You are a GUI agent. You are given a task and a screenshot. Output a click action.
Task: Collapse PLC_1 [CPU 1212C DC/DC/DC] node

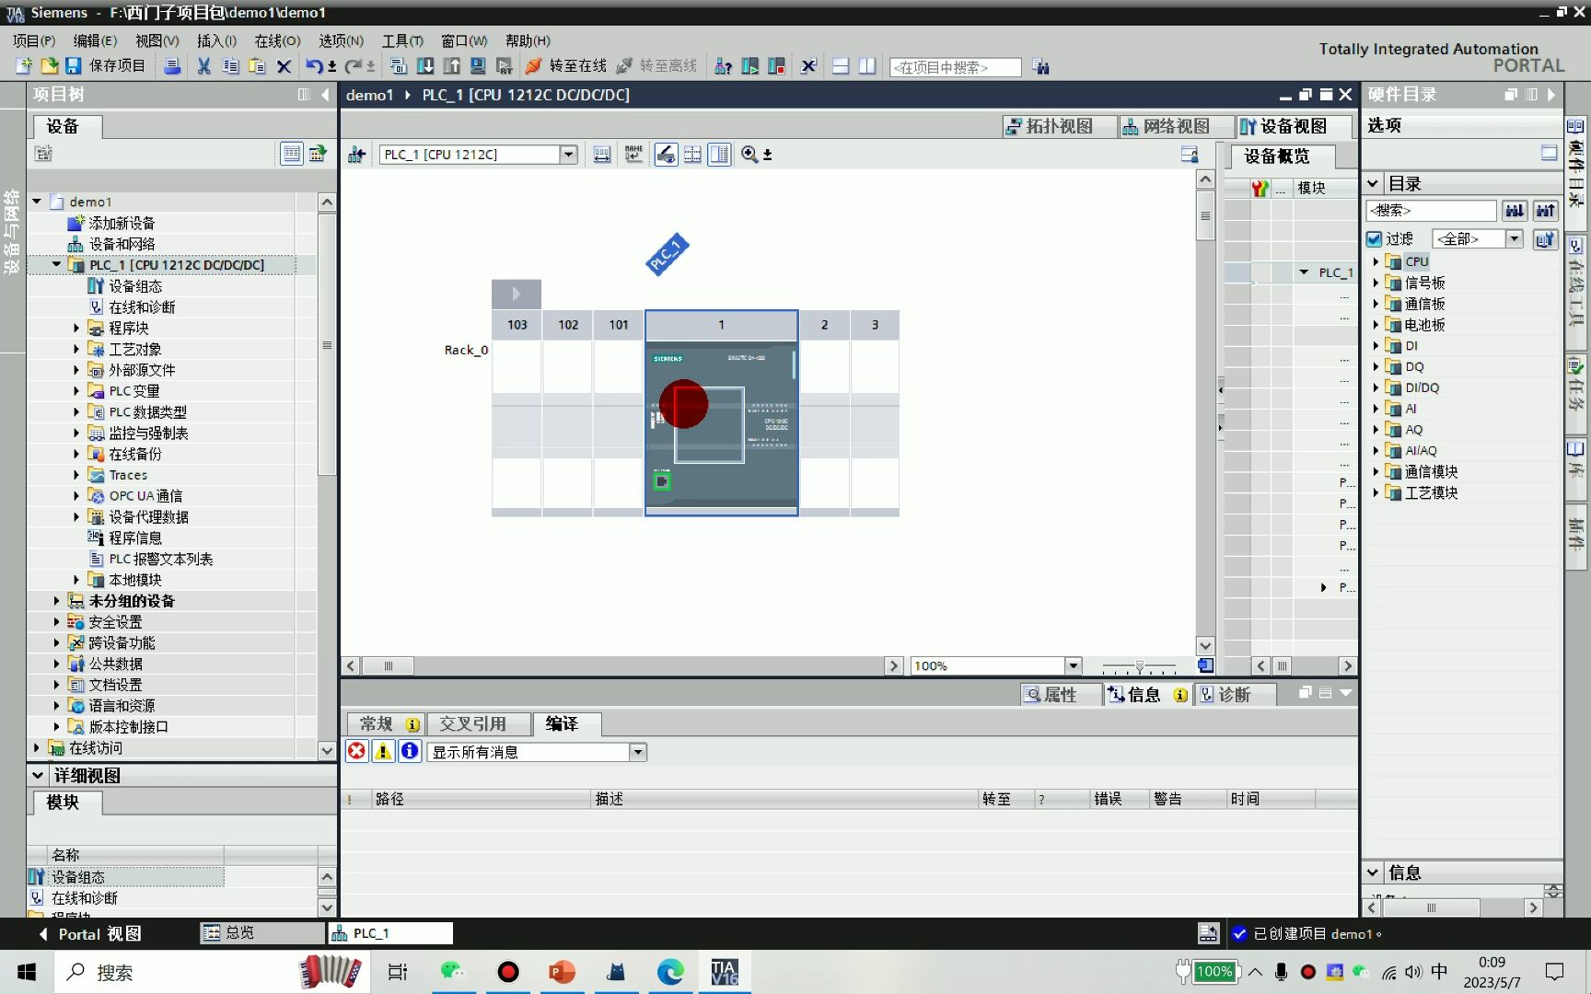(56, 265)
